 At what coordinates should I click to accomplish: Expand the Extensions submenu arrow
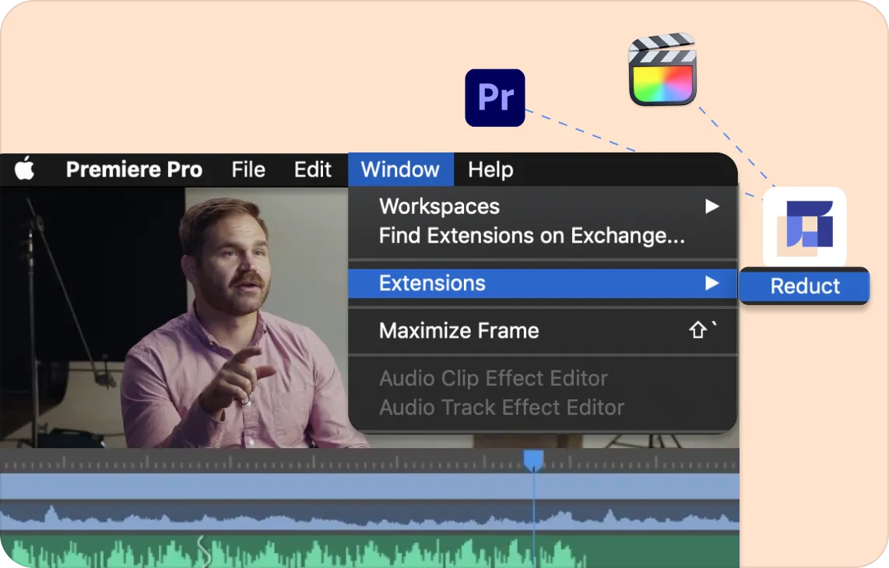click(712, 283)
